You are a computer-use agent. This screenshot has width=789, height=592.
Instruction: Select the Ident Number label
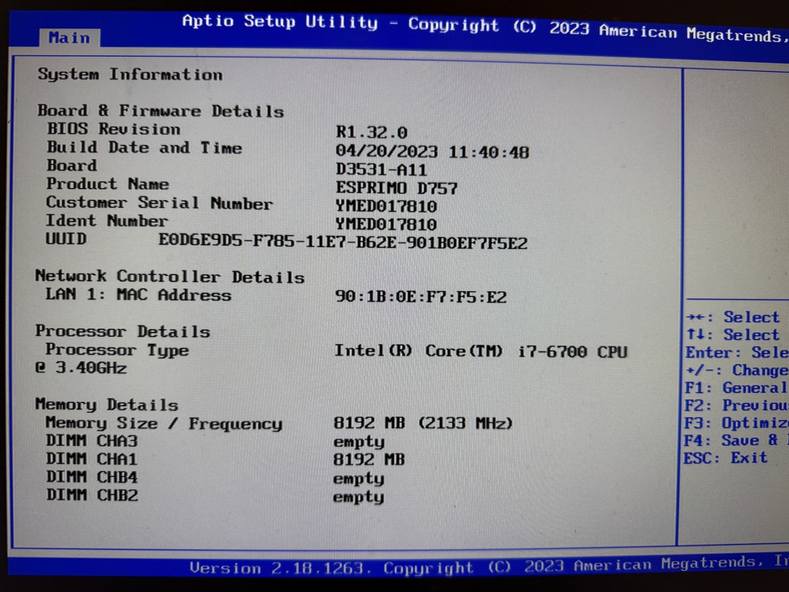point(107,220)
